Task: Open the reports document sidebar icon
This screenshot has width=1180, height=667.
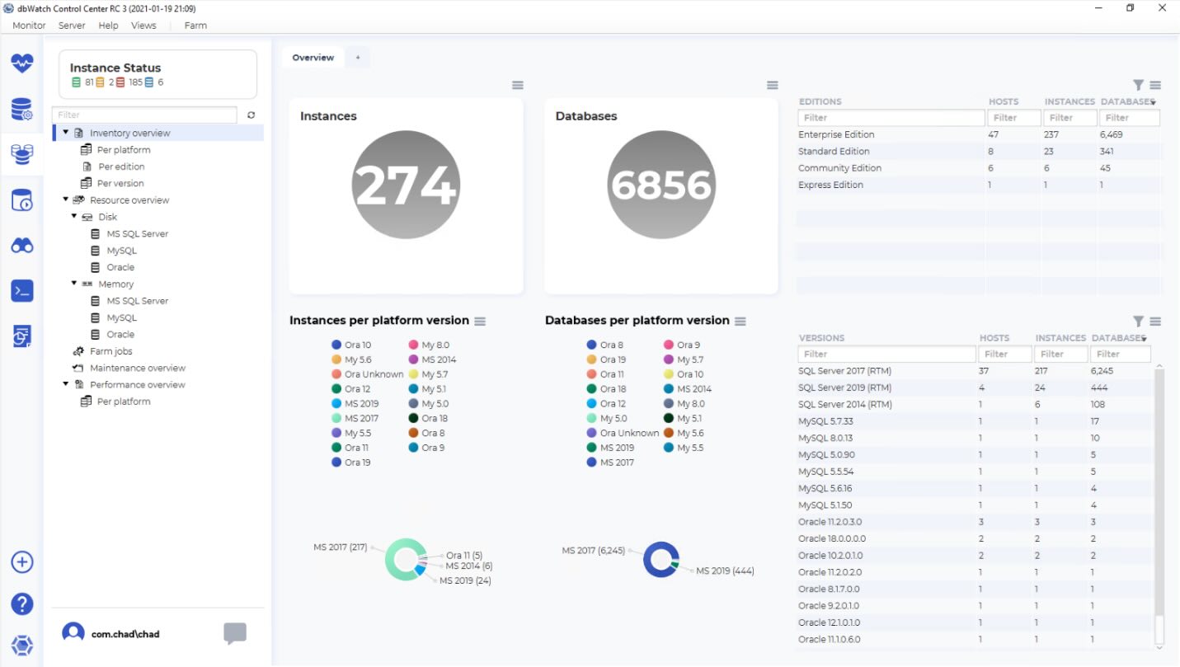Action: point(22,336)
